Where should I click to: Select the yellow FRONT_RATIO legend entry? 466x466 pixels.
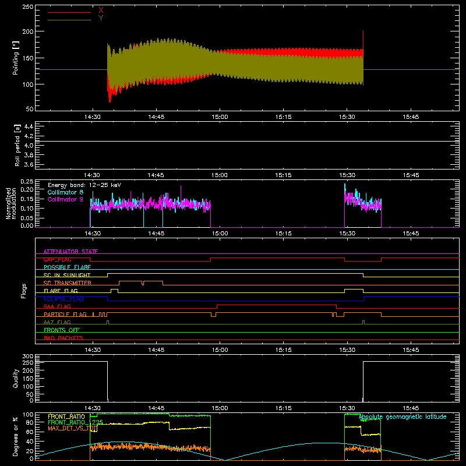click(66, 417)
